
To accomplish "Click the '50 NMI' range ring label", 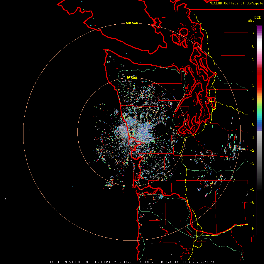I will point(132,77).
